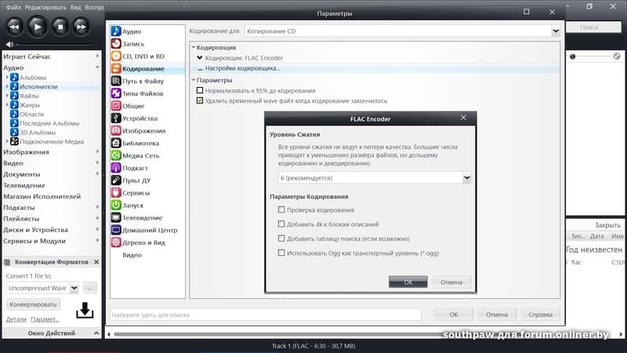Open the Сервисы options icon

click(116, 192)
